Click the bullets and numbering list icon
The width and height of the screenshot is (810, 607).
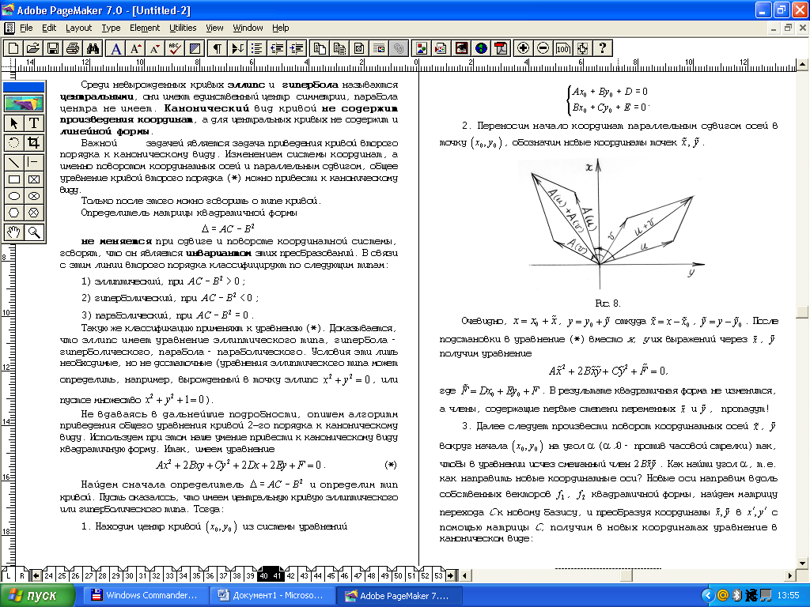pyautogui.click(x=257, y=48)
